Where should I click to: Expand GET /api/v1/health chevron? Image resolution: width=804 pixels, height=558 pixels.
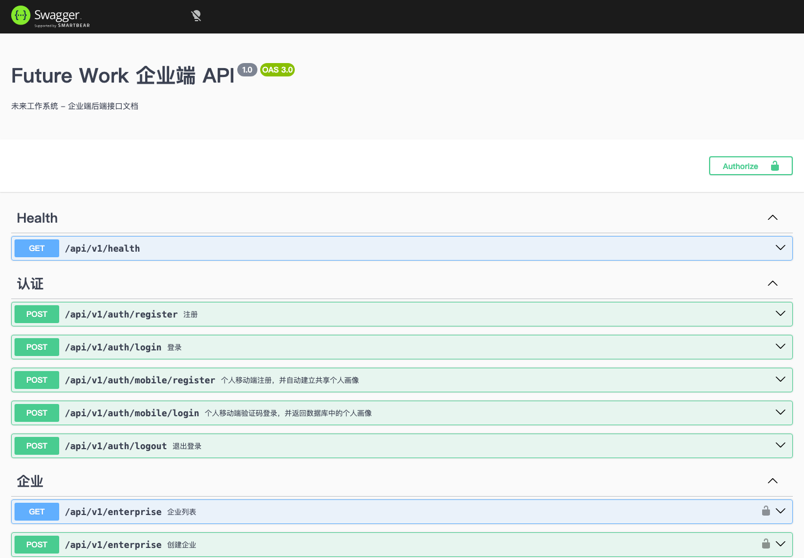pyautogui.click(x=781, y=248)
